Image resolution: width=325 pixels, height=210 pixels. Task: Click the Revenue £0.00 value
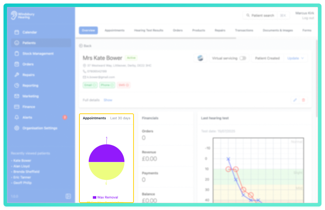(149, 159)
